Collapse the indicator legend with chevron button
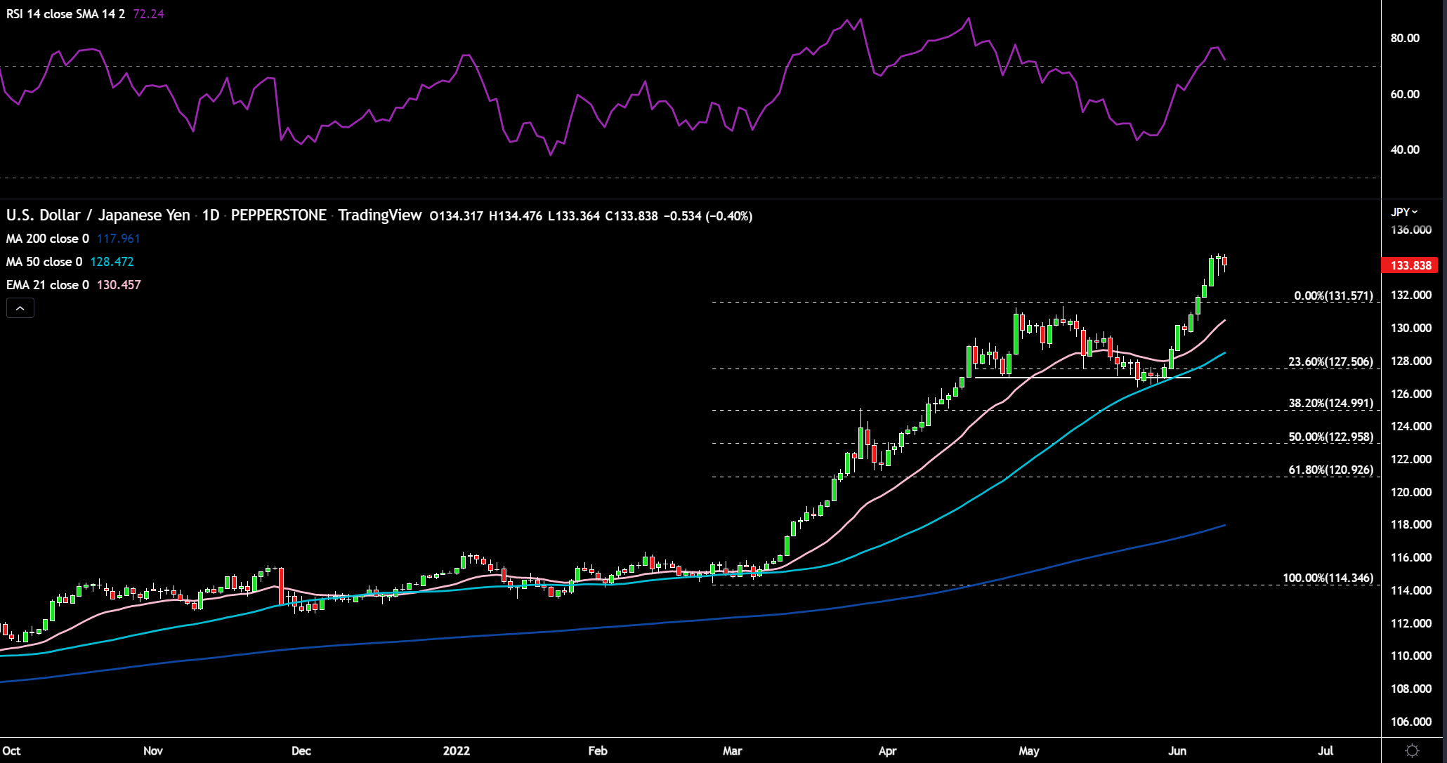This screenshot has height=763, width=1447. tap(20, 308)
